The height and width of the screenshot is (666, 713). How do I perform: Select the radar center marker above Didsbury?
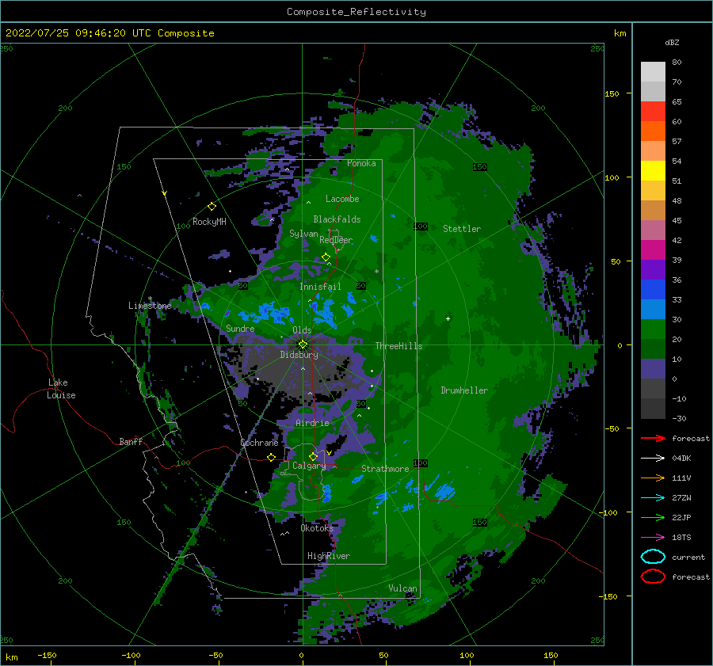(x=303, y=344)
